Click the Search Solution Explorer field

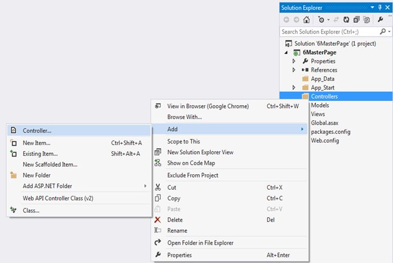(x=328, y=32)
